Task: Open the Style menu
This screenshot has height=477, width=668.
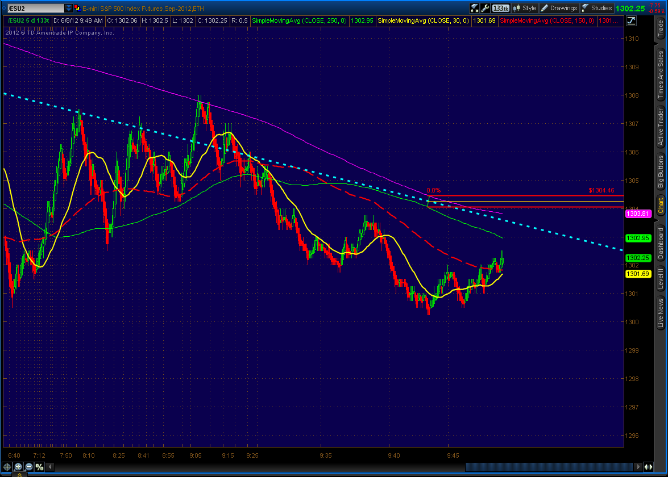Action: tap(525, 8)
